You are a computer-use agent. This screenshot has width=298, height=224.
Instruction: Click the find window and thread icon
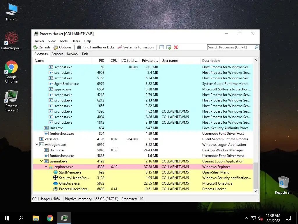pyautogui.click(x=168, y=47)
